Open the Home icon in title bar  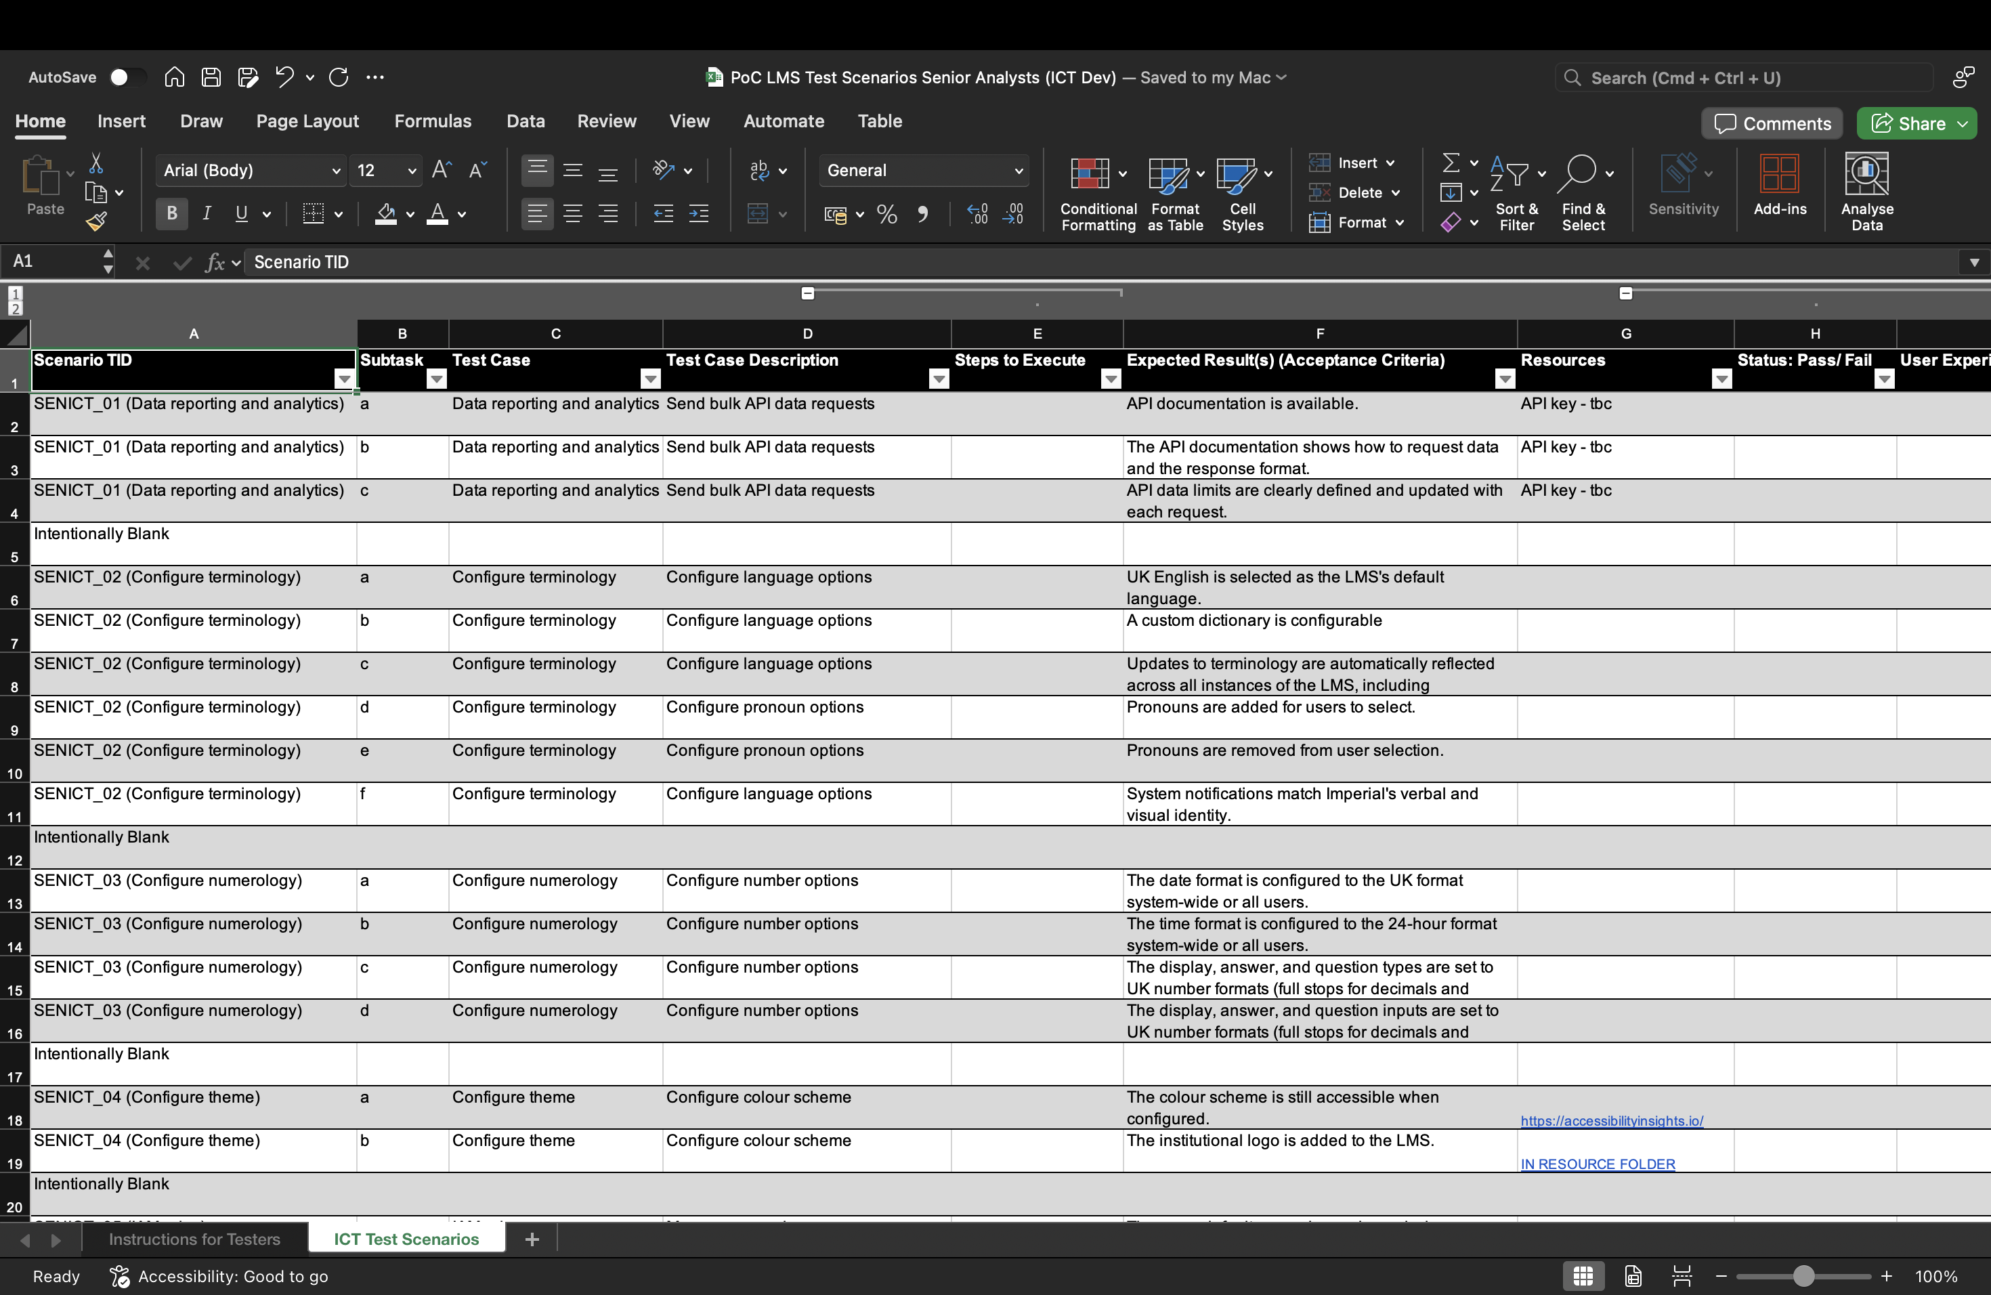pos(174,77)
